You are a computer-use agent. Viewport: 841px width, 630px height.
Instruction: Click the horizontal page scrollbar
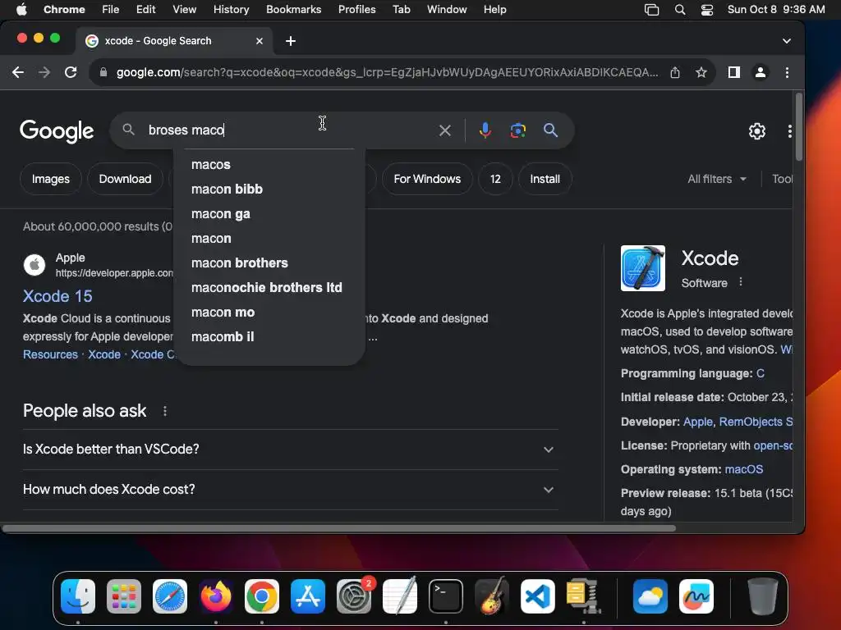[339, 528]
